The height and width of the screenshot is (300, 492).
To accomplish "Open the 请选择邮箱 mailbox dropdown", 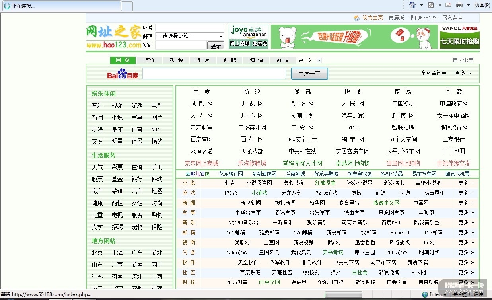I will [x=190, y=36].
